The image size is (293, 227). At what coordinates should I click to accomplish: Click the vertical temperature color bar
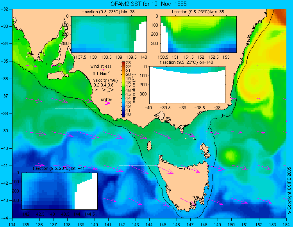123,90
